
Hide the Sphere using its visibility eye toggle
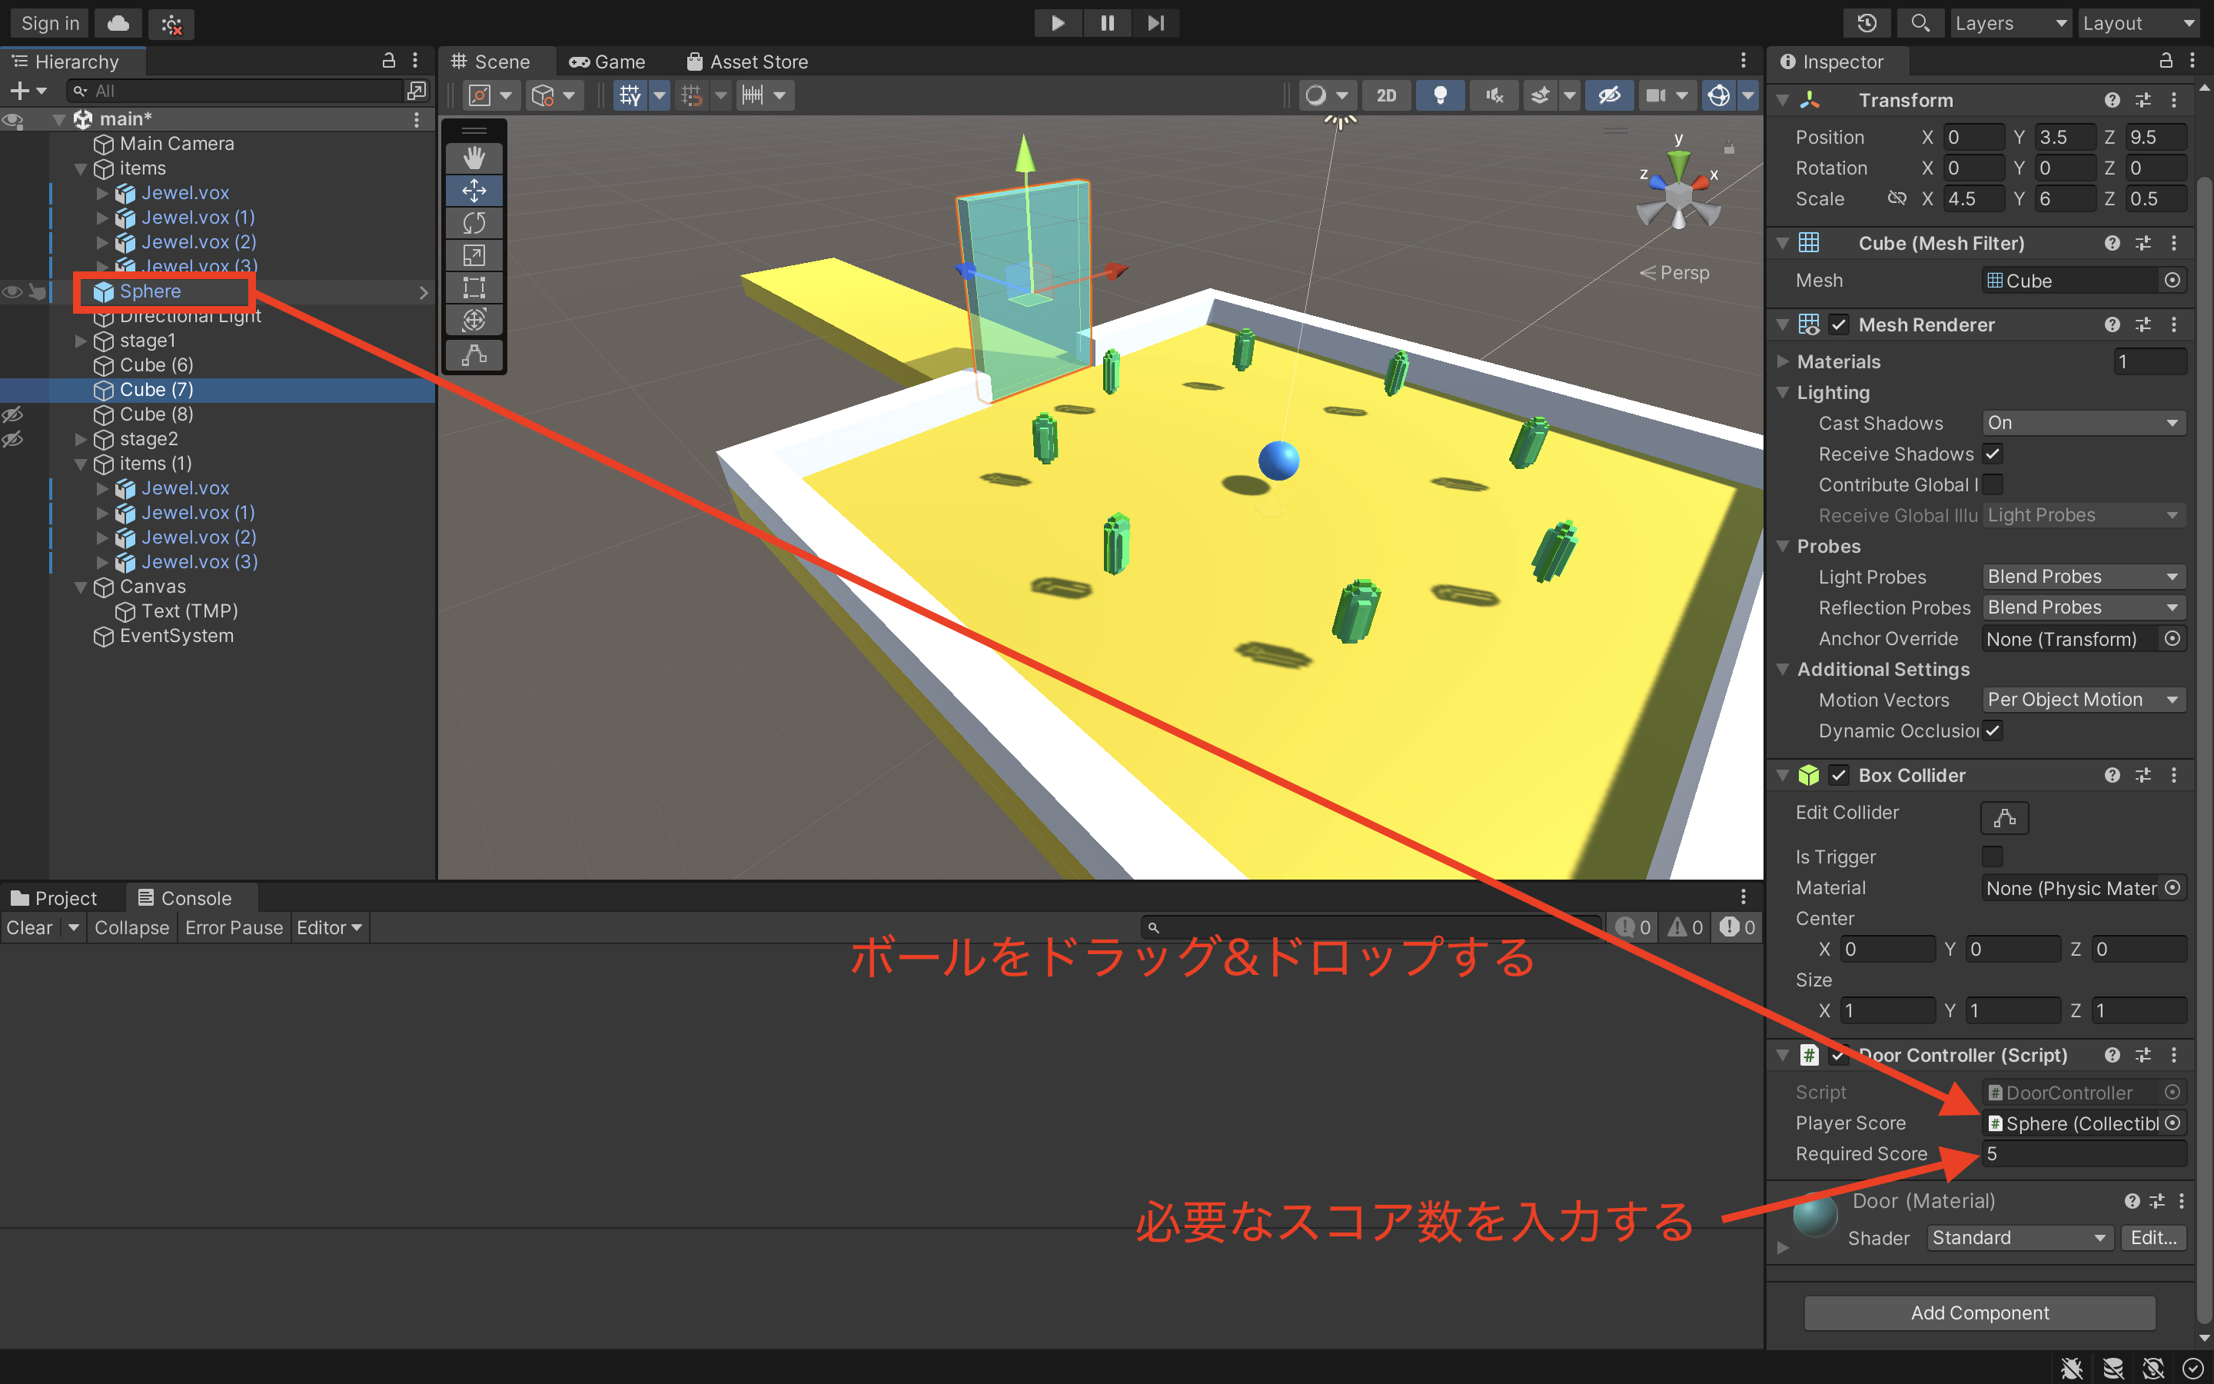(13, 291)
